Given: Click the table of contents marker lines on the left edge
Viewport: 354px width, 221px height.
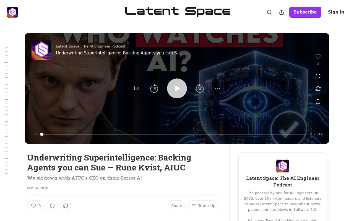Looking at the screenshot, I should (6, 110).
